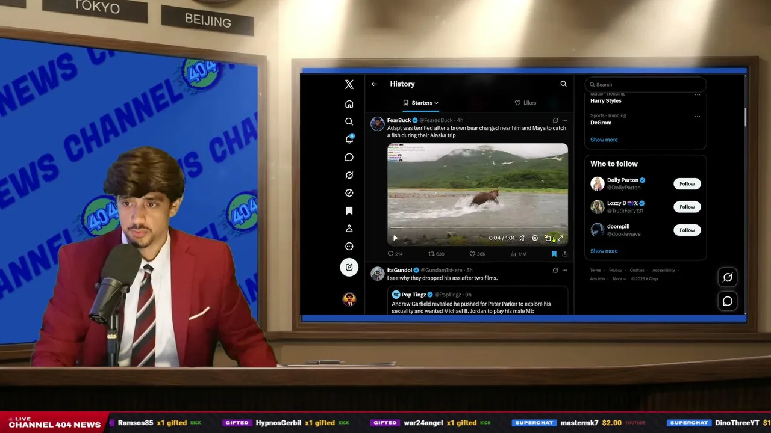Screen dimensions: 771x433
Task: Click the Grok icon on FearBuck's post
Action: pyautogui.click(x=555, y=120)
